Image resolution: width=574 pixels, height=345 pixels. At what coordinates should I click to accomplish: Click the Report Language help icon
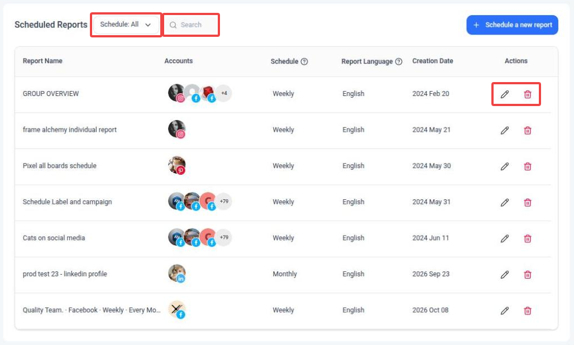pyautogui.click(x=399, y=61)
